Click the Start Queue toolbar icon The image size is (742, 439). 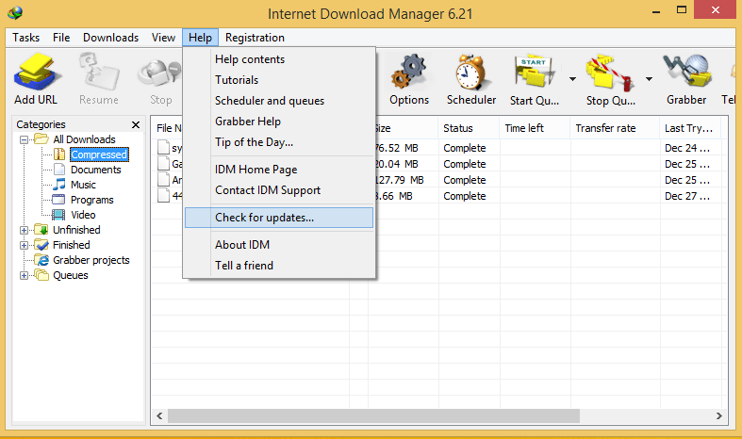point(535,73)
